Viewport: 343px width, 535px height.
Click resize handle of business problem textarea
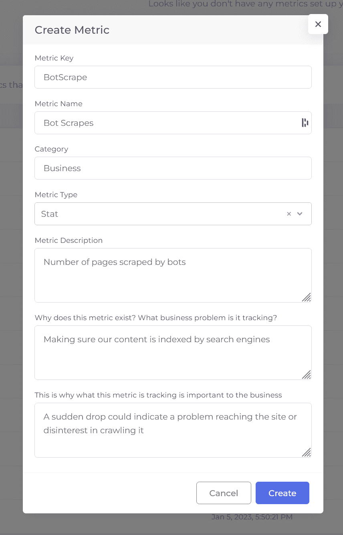tap(307, 375)
